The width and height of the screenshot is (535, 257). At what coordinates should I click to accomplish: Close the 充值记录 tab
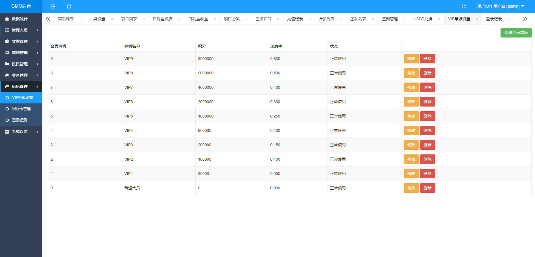pos(309,19)
